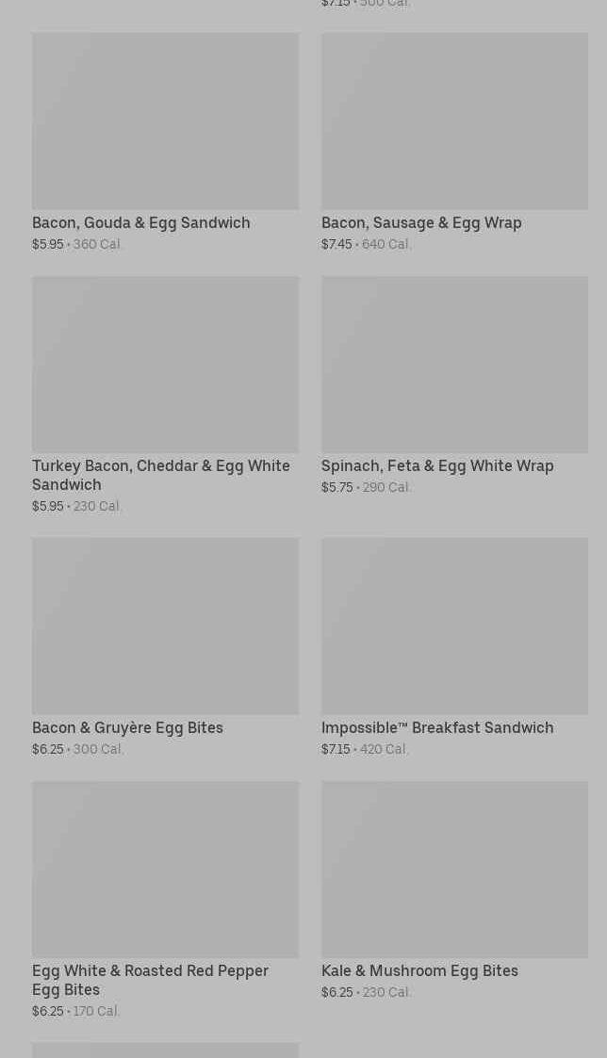Click Egg White & Roasted Red Pepper title

pos(150,979)
